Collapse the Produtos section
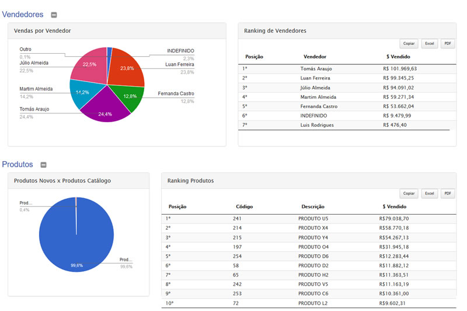 pos(43,165)
